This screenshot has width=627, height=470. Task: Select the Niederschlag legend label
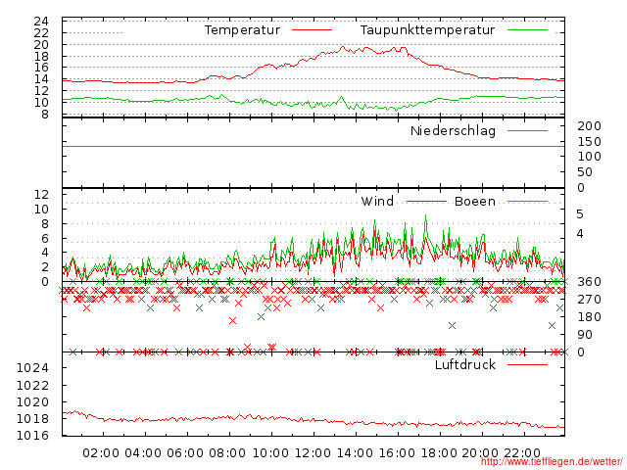coord(453,131)
